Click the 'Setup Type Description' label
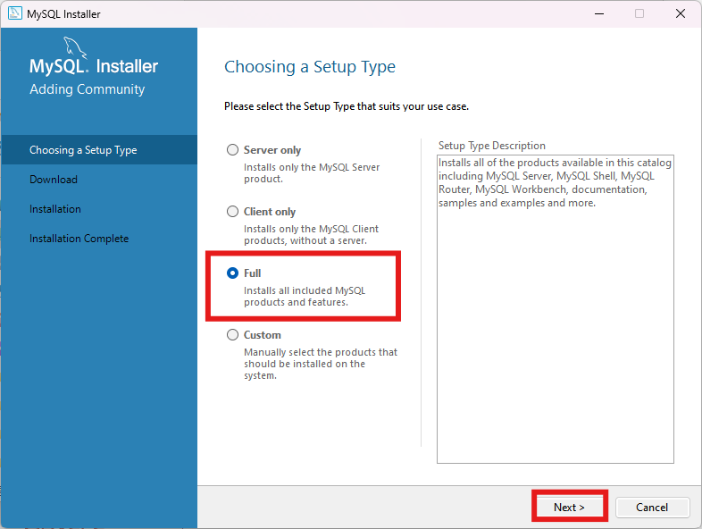This screenshot has height=529, width=702. 491,146
